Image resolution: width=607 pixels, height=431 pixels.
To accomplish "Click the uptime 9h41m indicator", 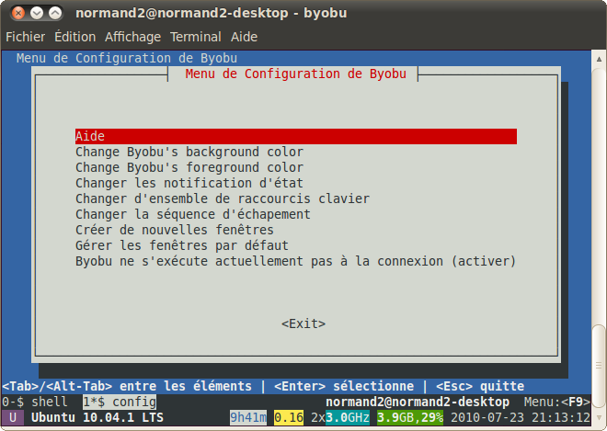I will (x=248, y=418).
